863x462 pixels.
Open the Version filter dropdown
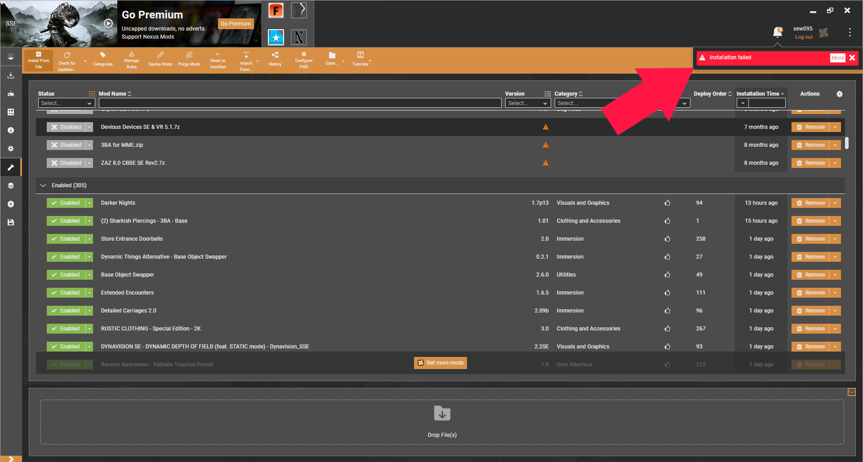[528, 103]
